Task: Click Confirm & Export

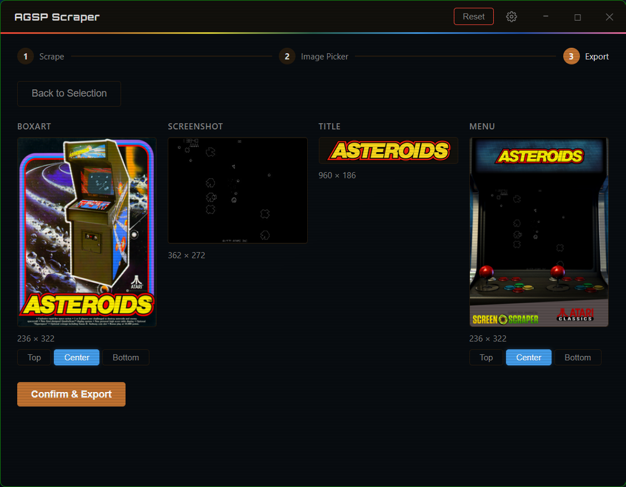Action: (71, 394)
